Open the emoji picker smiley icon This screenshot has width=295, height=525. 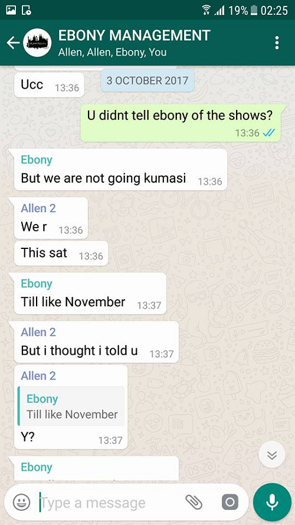point(22,502)
